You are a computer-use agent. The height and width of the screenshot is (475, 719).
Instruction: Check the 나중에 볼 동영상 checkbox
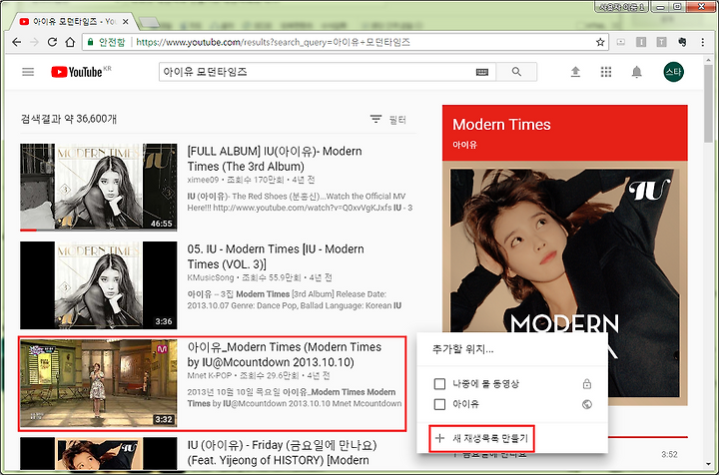pyautogui.click(x=439, y=384)
